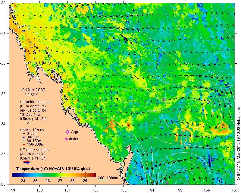Click the magenta Argo circle in the legend
The image size is (241, 193).
67,132
